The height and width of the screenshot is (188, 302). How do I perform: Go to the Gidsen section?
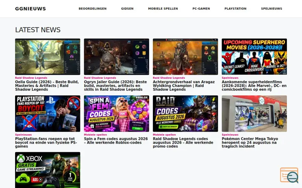pyautogui.click(x=127, y=9)
